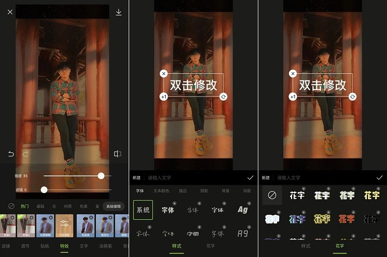Tap the 双击修改 text box in middle screen

pyautogui.click(x=193, y=85)
